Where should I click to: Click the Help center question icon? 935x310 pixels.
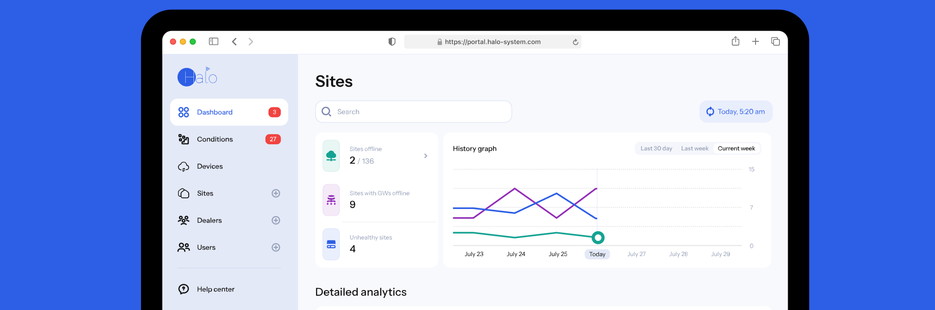(x=183, y=289)
